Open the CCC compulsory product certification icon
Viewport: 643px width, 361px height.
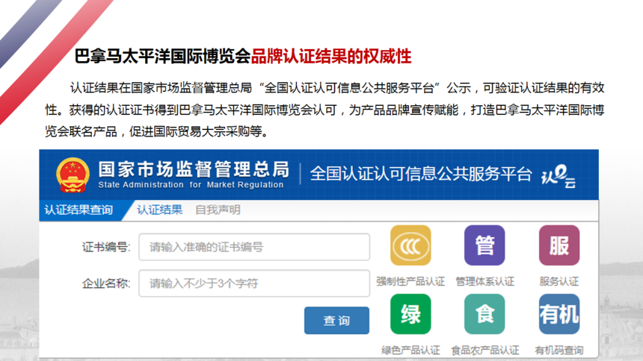[x=410, y=245]
